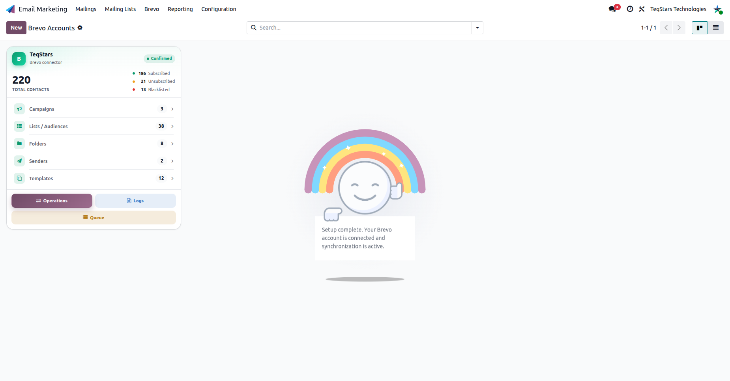Click the Folders count 8
This screenshot has height=381, width=730.
pyautogui.click(x=162, y=144)
